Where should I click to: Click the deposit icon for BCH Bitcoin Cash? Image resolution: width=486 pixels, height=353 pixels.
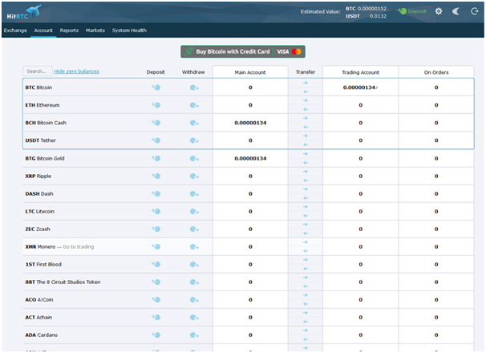click(x=156, y=123)
